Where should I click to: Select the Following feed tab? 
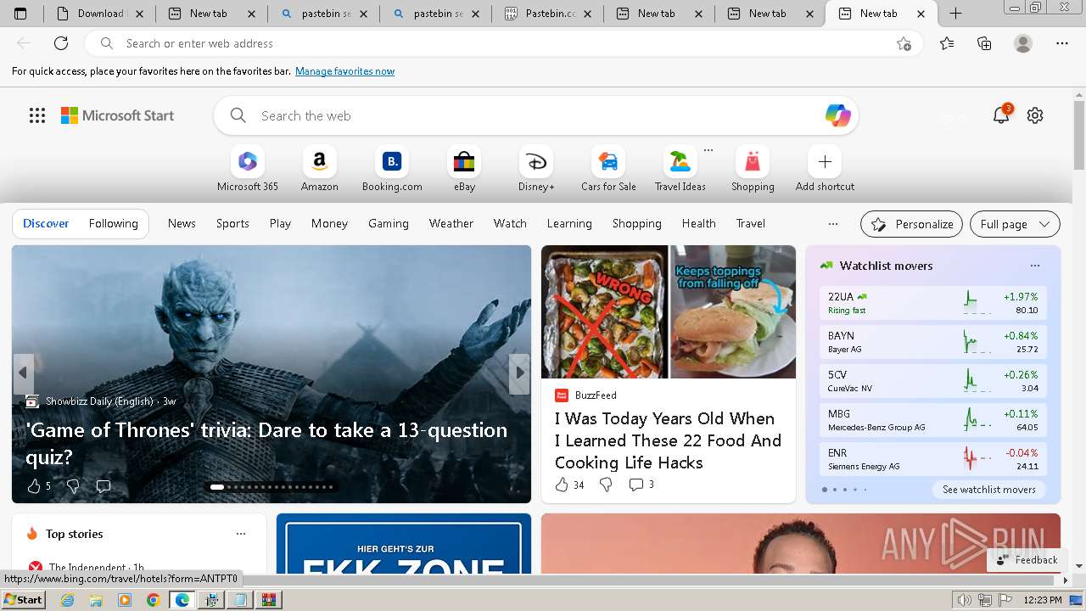click(113, 223)
